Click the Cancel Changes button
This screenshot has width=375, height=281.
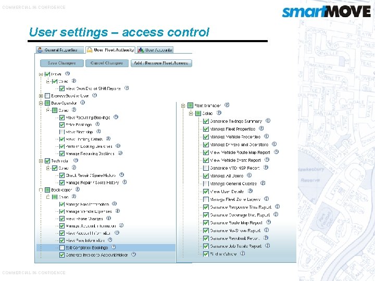click(x=107, y=63)
